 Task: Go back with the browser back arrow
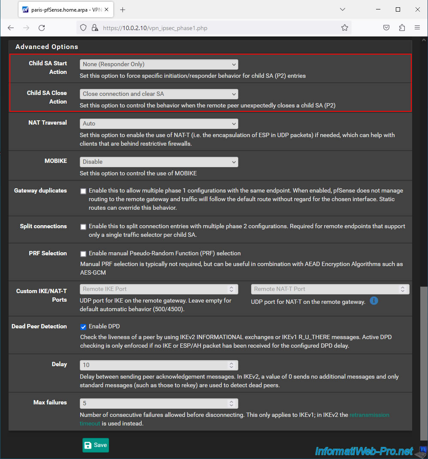[x=11, y=28]
